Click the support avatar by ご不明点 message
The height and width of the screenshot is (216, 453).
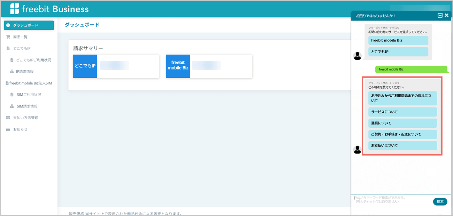358,150
